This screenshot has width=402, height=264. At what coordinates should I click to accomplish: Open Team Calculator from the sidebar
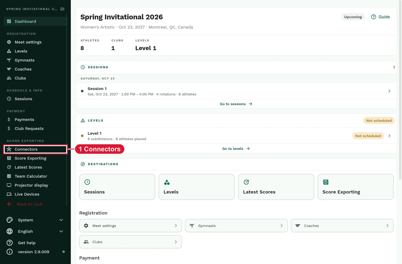pyautogui.click(x=35, y=176)
